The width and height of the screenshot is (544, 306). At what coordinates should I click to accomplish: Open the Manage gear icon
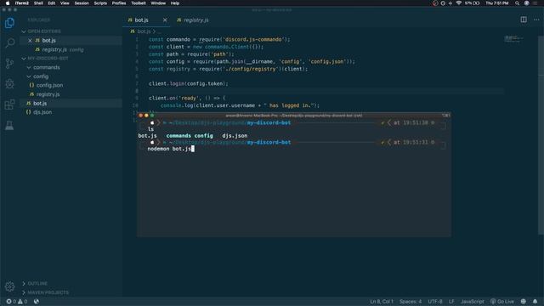click(9, 286)
